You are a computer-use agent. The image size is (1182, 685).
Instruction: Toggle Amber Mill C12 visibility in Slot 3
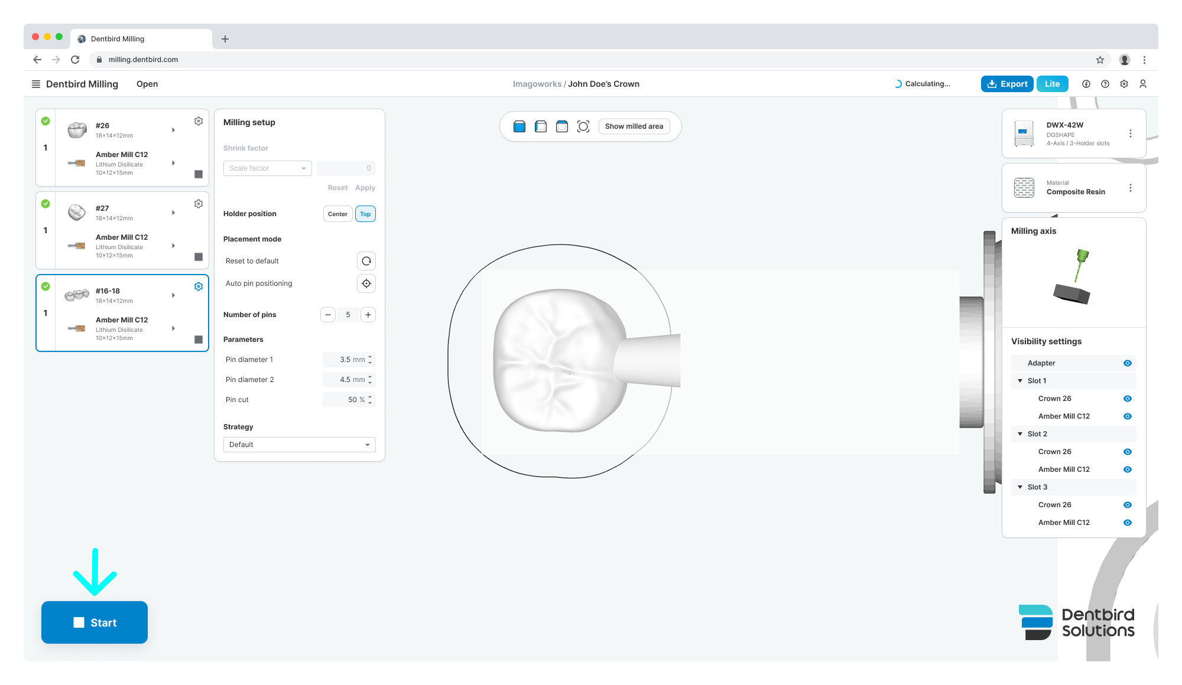(x=1127, y=523)
